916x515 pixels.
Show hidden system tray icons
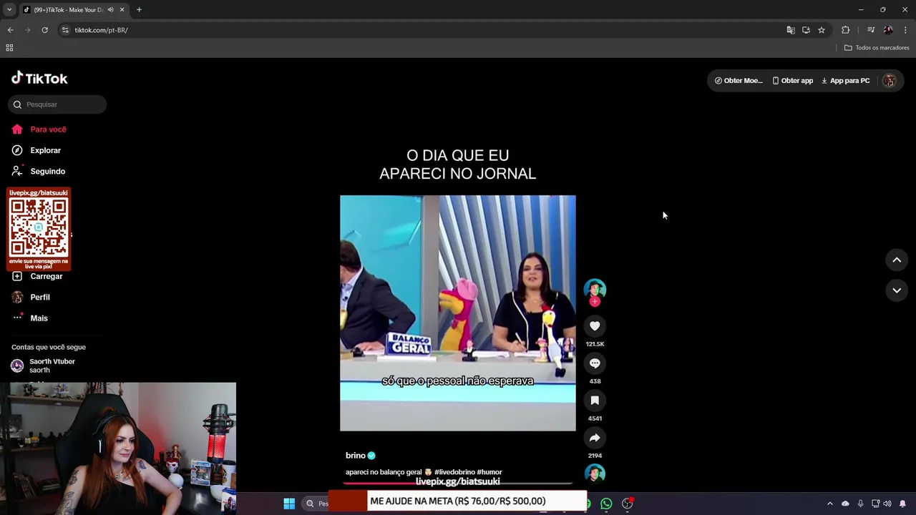coord(830,504)
